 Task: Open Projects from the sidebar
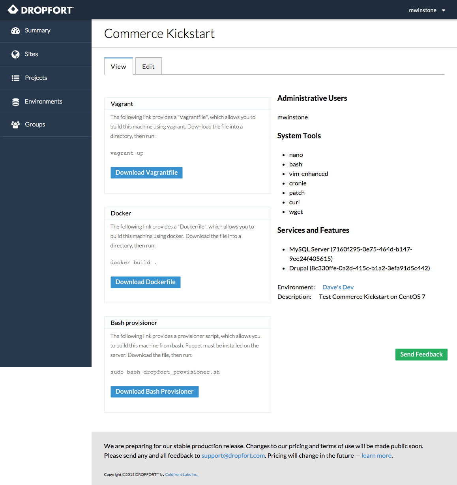pos(46,78)
